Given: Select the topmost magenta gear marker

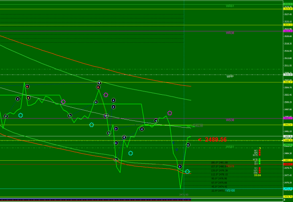Looking at the screenshot, I should tap(106, 95).
